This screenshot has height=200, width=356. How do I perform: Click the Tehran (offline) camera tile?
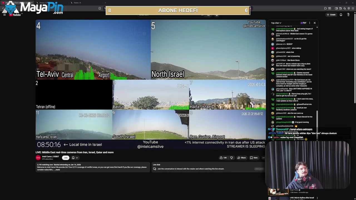click(74, 95)
